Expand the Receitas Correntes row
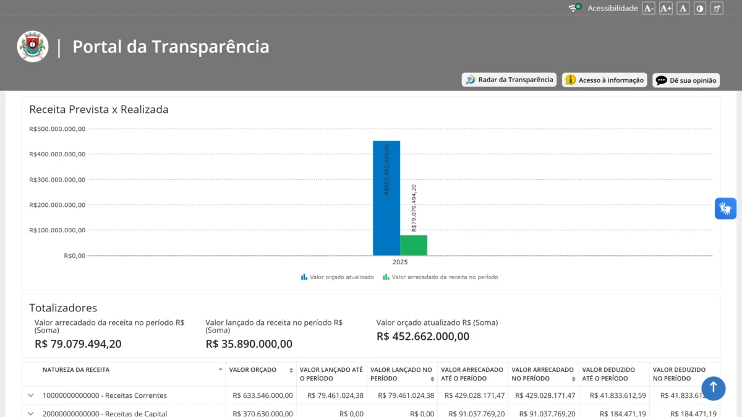 click(30, 395)
